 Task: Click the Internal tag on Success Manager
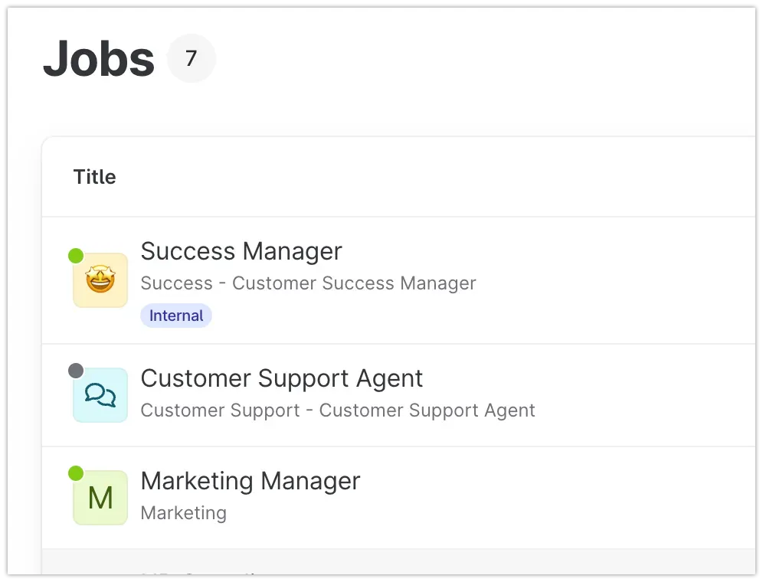click(x=176, y=316)
